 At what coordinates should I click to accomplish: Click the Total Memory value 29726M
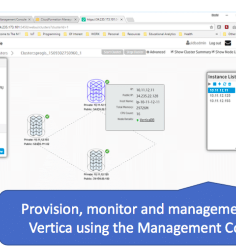tap(142, 108)
